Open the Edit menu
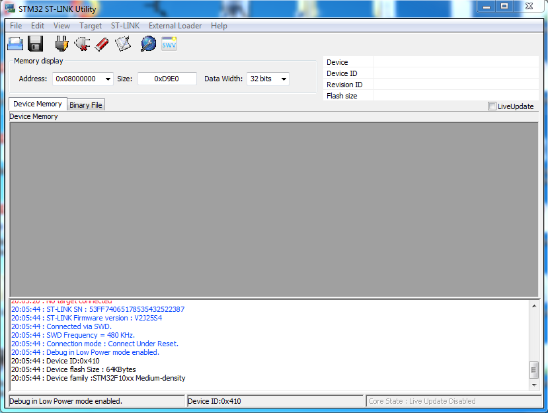The width and height of the screenshot is (548, 413). [x=38, y=26]
